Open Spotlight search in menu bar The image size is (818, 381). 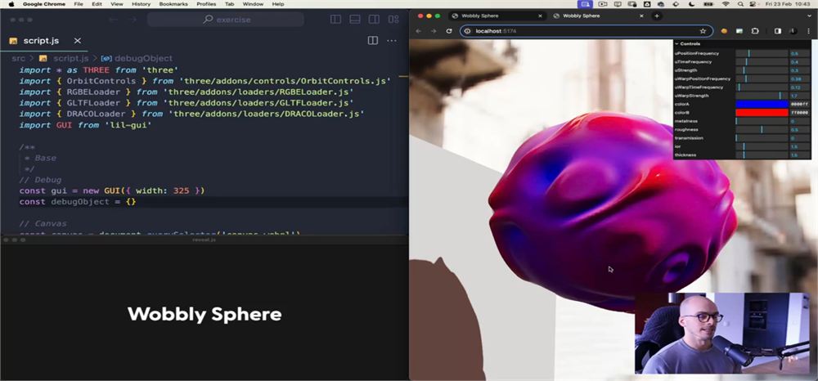click(740, 3)
